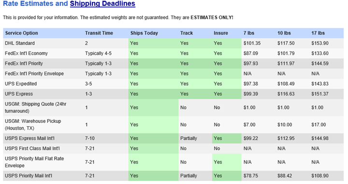Click FedEx Int'l Priority Envelope row label
This screenshot has height=184, width=348.
tap(34, 74)
